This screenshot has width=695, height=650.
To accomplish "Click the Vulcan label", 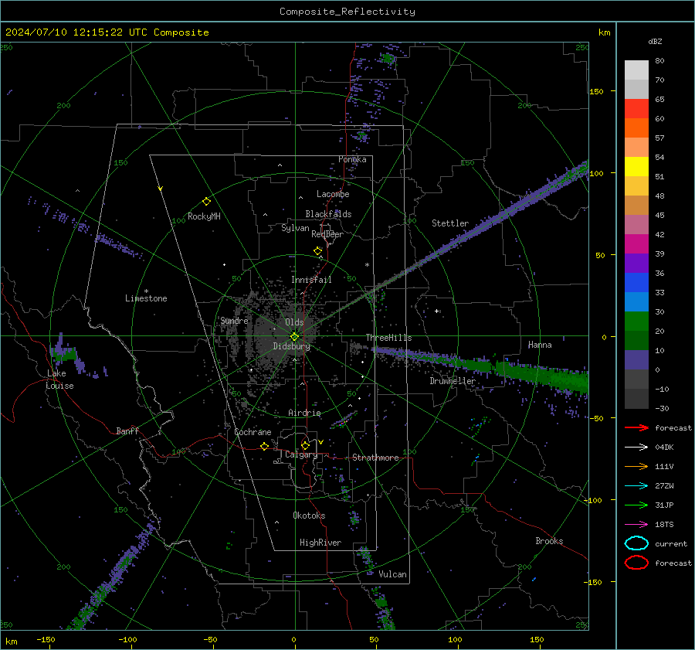I will (393, 574).
